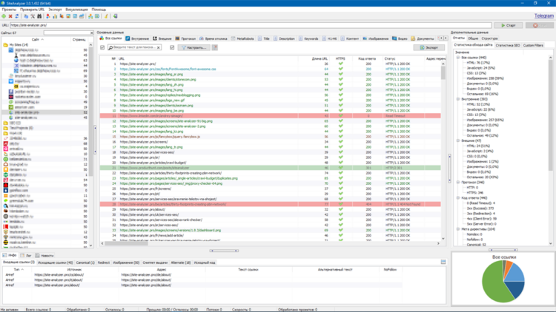Toggle the checkbox next to Настроить button
The image size is (556, 312).
coord(172,47)
